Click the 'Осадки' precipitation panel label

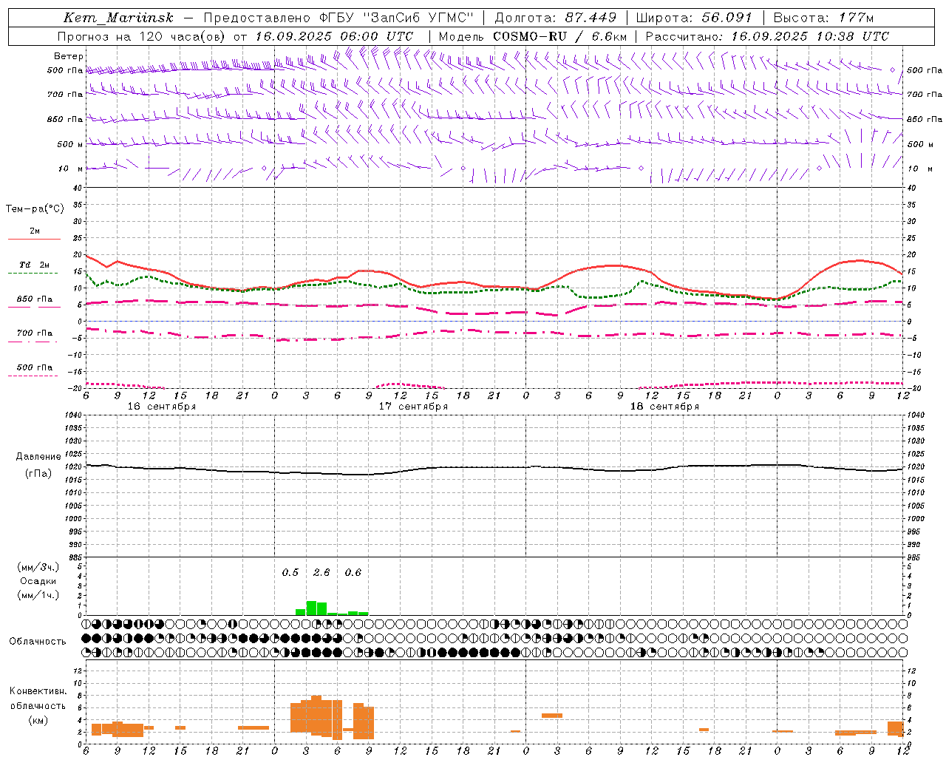tap(38, 581)
